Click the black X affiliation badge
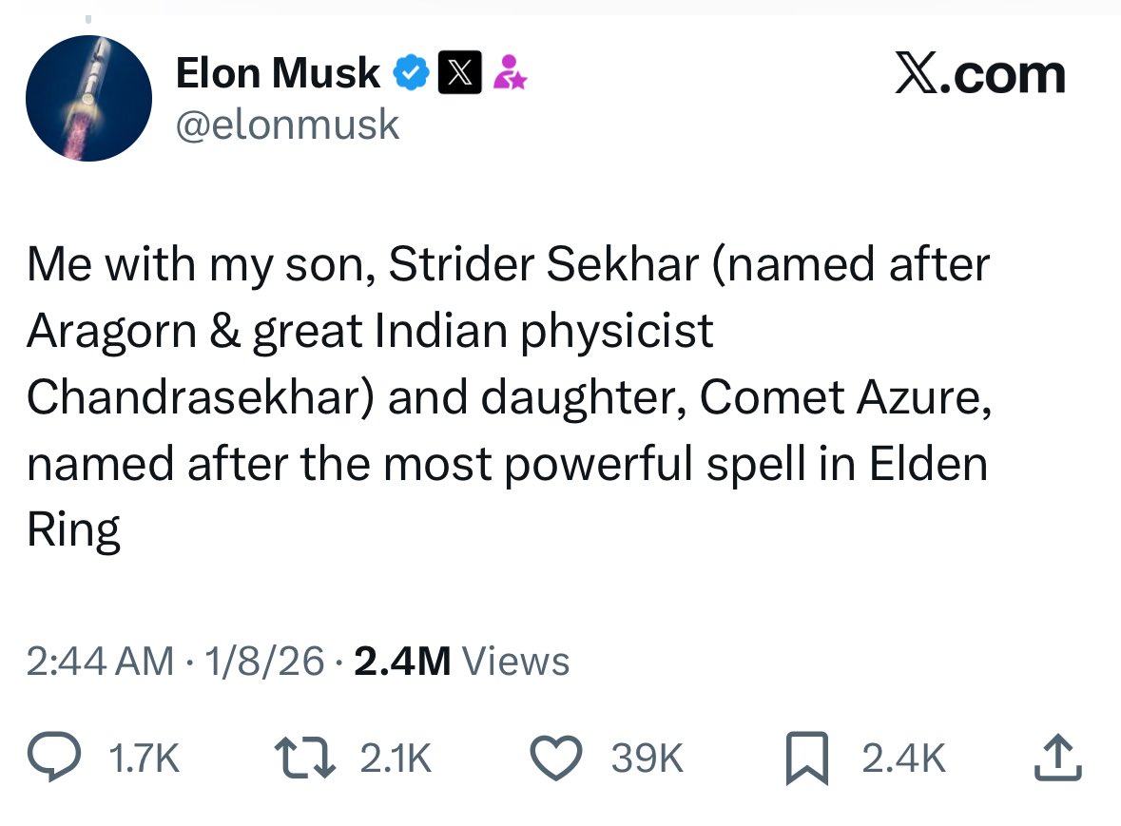The width and height of the screenshot is (1121, 826). 458,74
